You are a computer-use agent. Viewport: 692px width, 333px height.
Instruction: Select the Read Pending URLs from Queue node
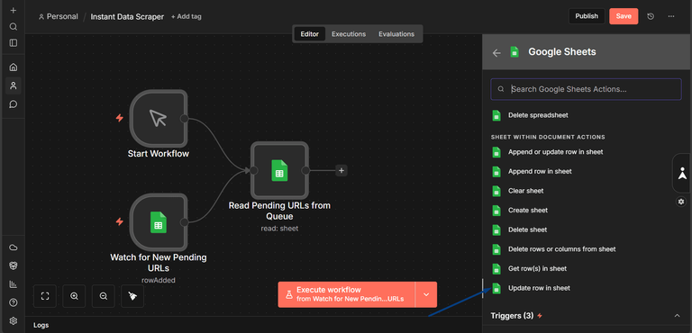(279, 170)
